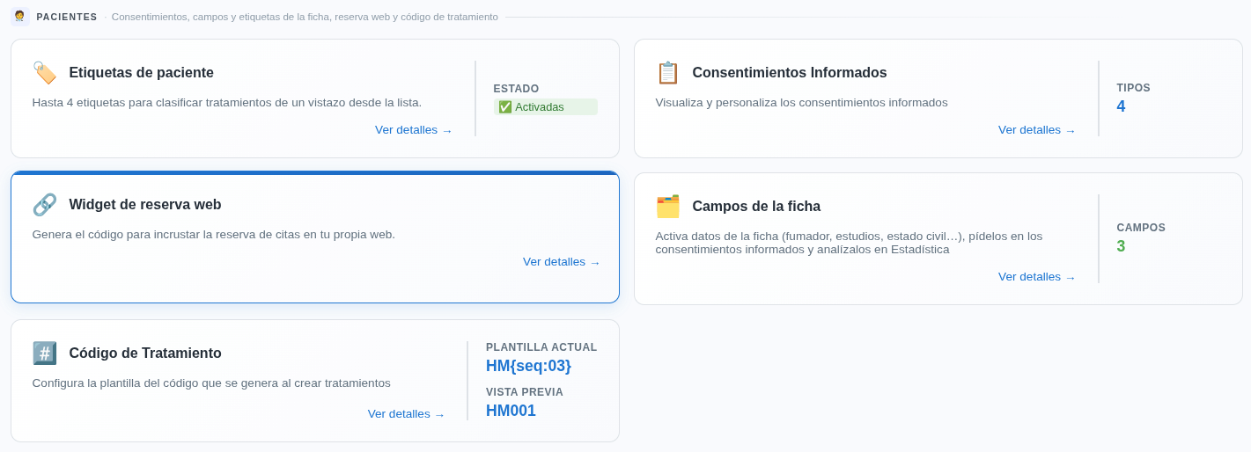Click the description 'Visualiza y personaliza los consentimientos informados'
1251x452 pixels.
click(802, 103)
